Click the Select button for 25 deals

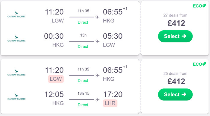pos(175,94)
